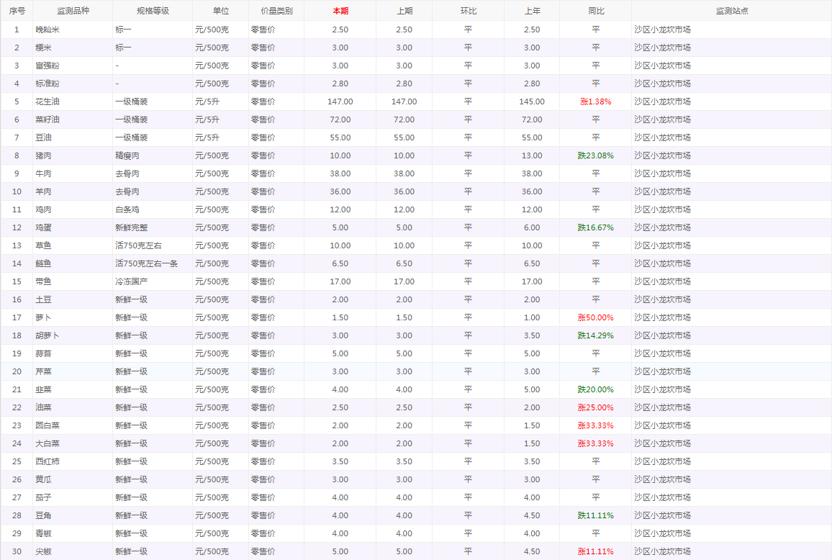This screenshot has height=560, width=832.
Task: Click the 环比 column header
Action: pyautogui.click(x=468, y=11)
